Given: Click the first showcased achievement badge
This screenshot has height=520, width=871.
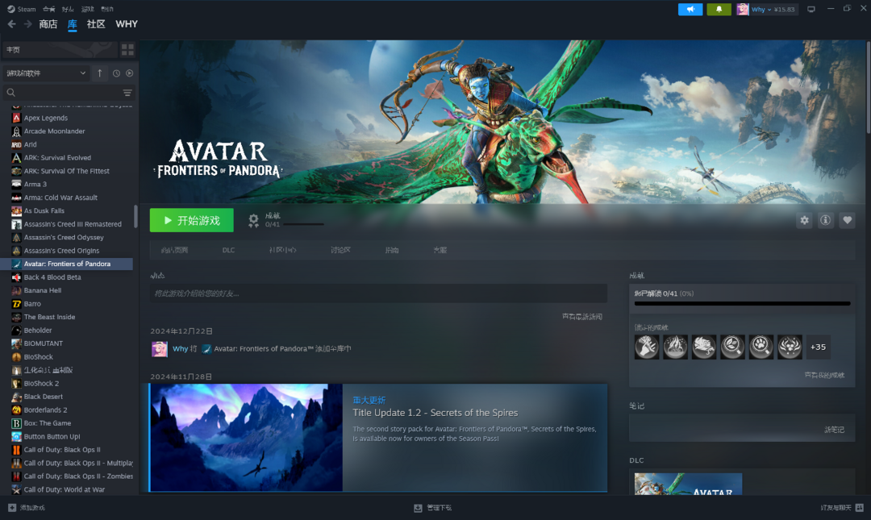Looking at the screenshot, I should point(647,347).
